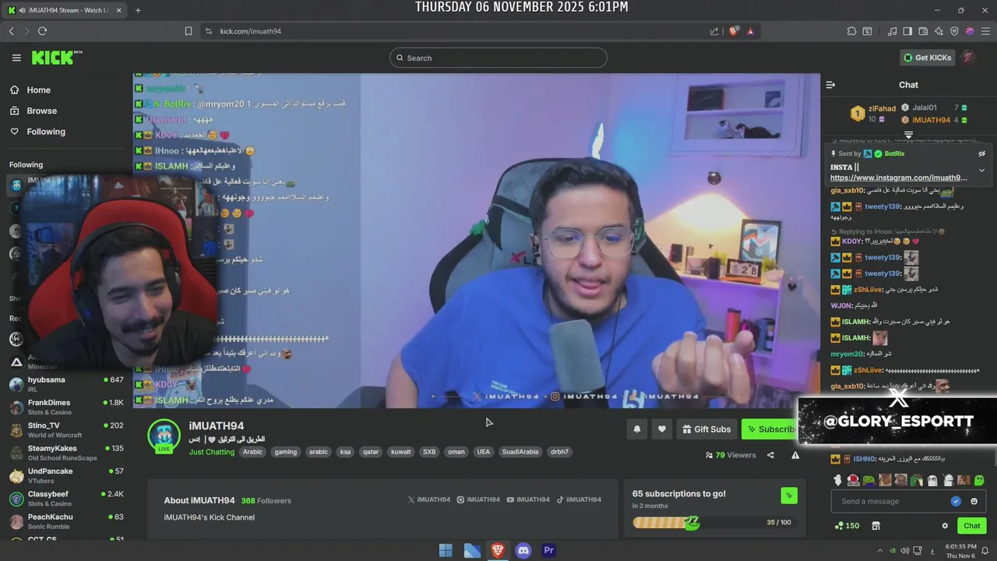This screenshot has width=997, height=561.
Task: Click the Send a message field
Action: coord(892,501)
